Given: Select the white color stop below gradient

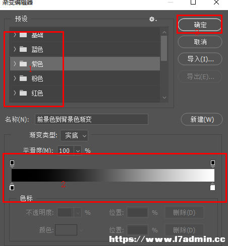Looking at the screenshot, I should coord(212,187).
